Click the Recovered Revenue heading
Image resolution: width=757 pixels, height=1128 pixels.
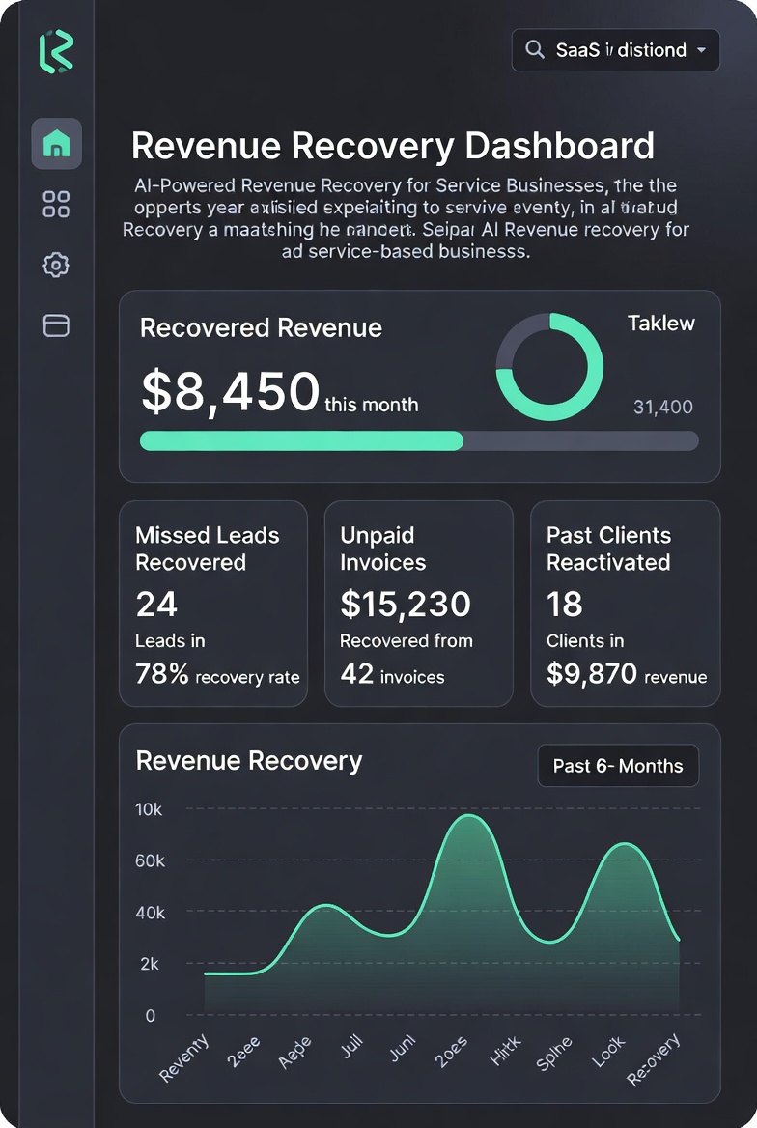261,328
